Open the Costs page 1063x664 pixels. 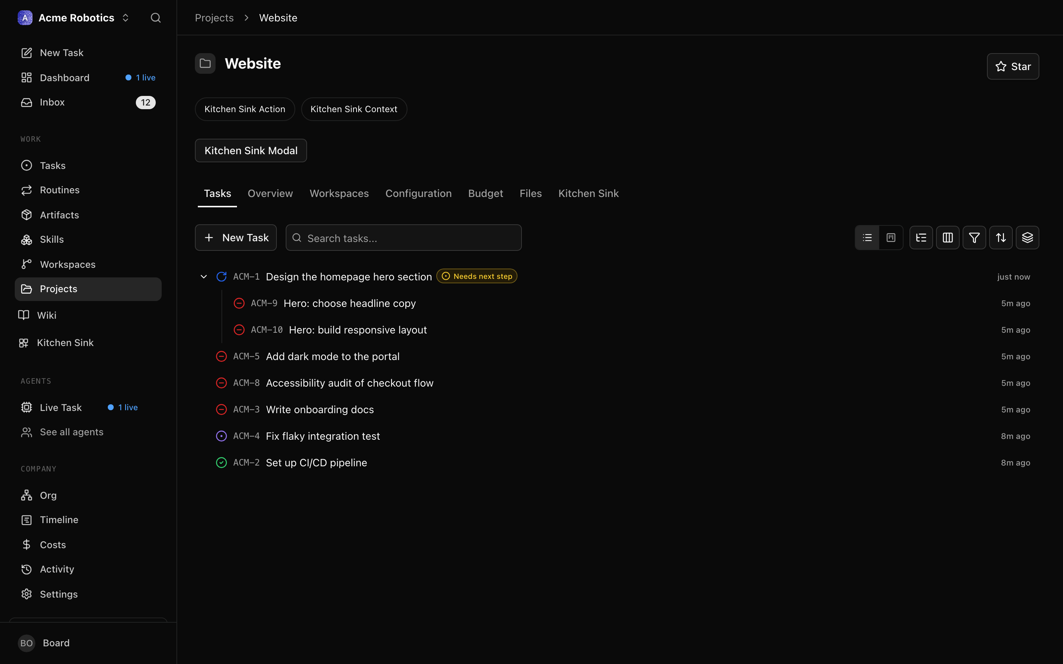pos(88,544)
